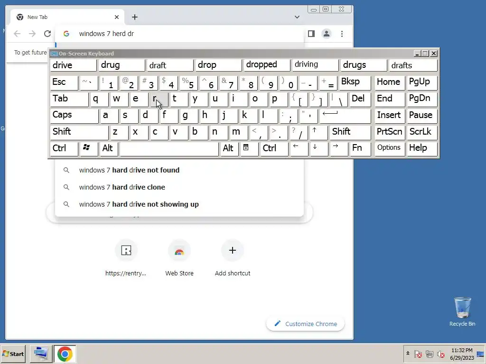Open Chrome profile icon

(327, 34)
